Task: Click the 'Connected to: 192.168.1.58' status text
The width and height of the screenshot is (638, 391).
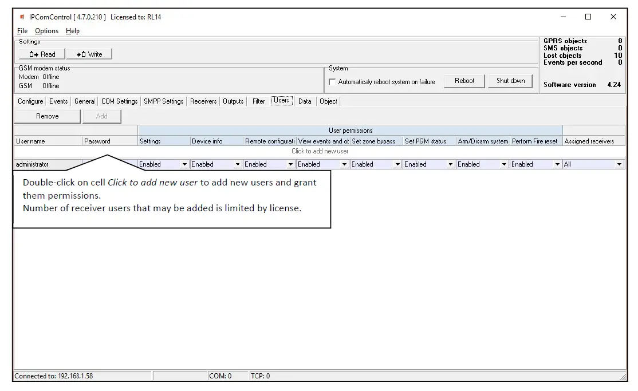Action: click(x=54, y=376)
